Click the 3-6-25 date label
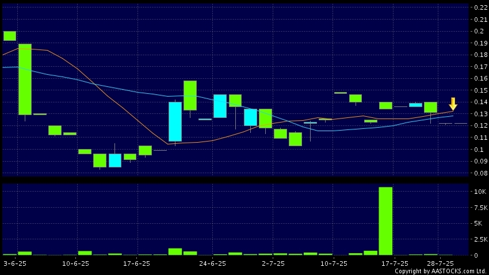The image size is (489, 275). point(15,263)
